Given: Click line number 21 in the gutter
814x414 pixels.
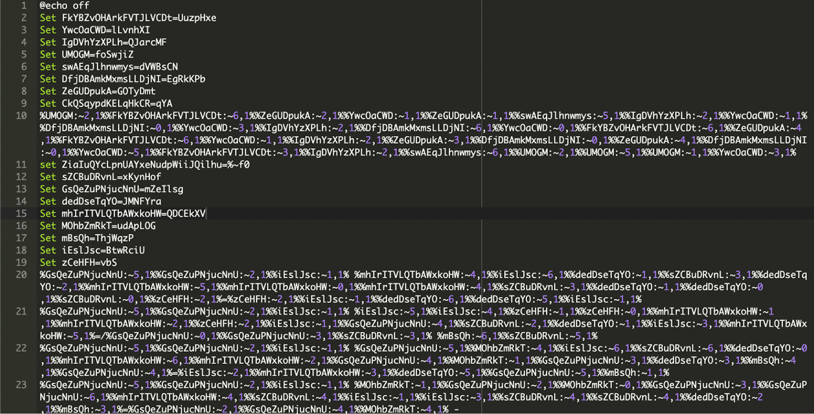Looking at the screenshot, I should tap(21, 311).
